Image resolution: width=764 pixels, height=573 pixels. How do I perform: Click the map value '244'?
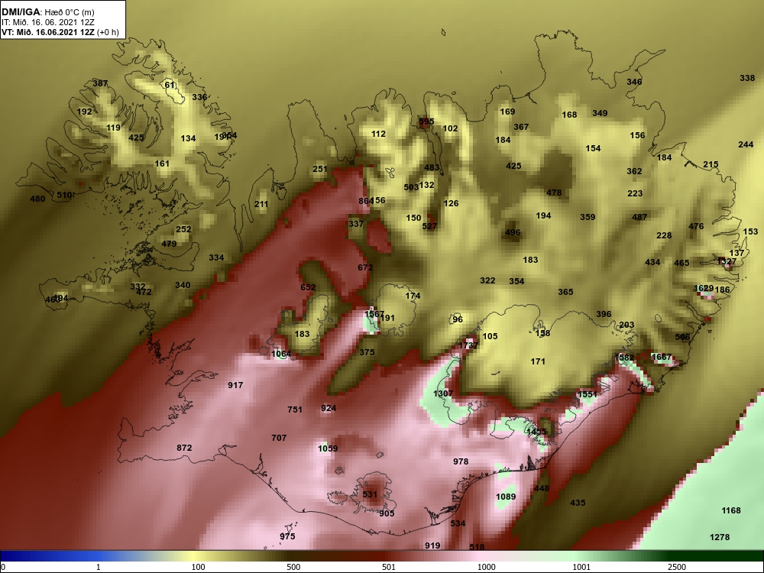[x=746, y=144]
